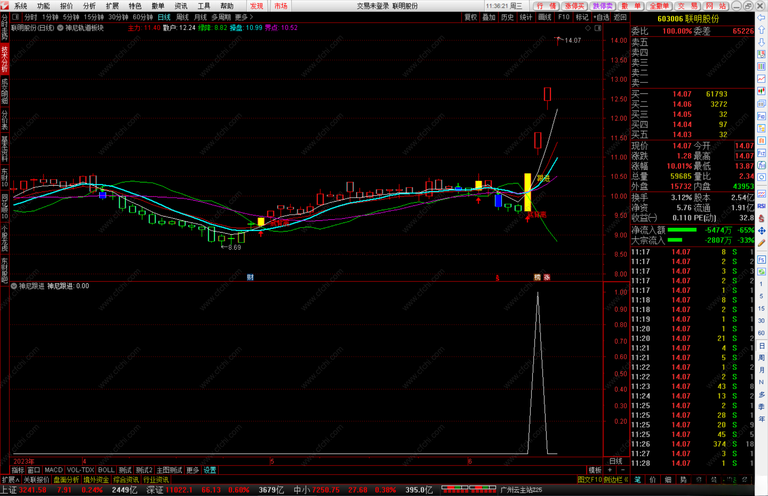Expand the 扩展 bottom panel
Image resolution: width=768 pixels, height=496 pixels.
point(10,480)
